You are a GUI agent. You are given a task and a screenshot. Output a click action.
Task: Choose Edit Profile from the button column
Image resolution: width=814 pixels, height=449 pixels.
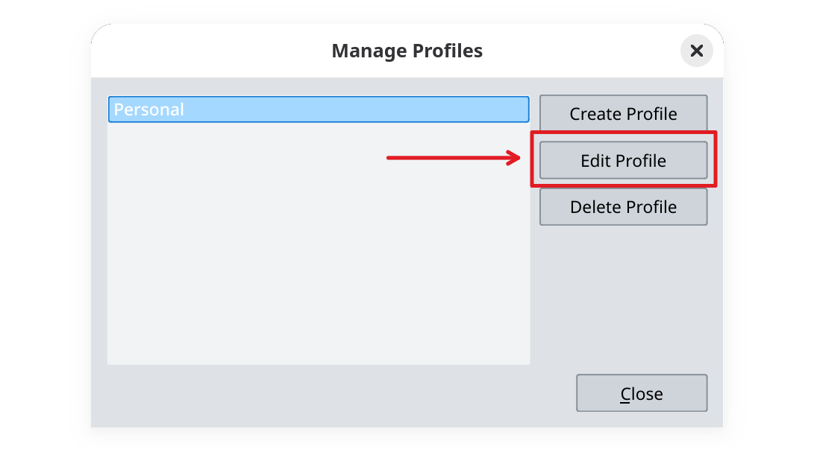[623, 160]
